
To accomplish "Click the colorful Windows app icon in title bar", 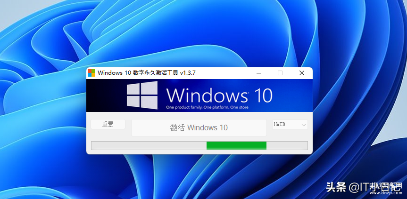I will click(x=91, y=73).
